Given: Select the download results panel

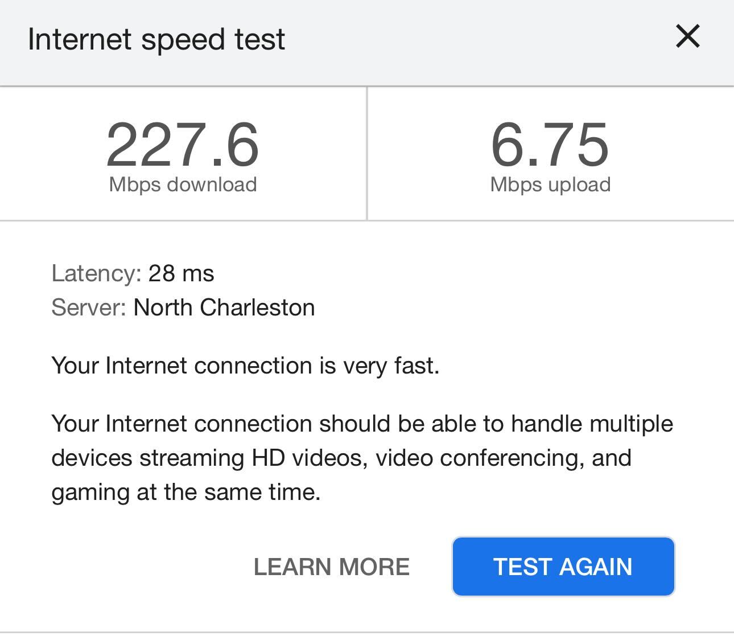Looking at the screenshot, I should pyautogui.click(x=183, y=153).
